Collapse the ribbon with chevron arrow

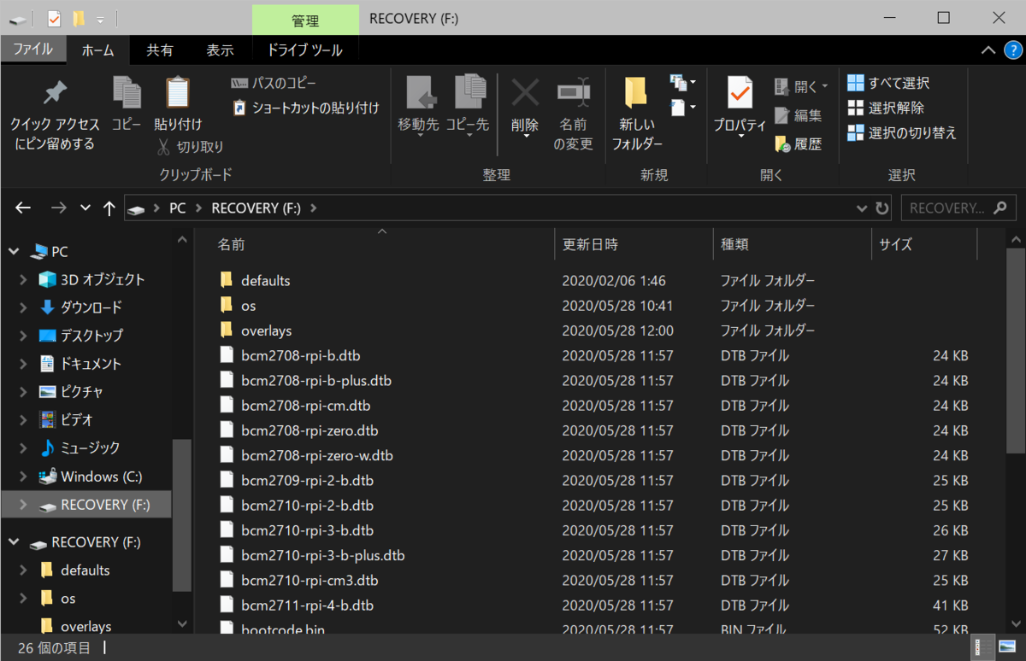click(988, 50)
